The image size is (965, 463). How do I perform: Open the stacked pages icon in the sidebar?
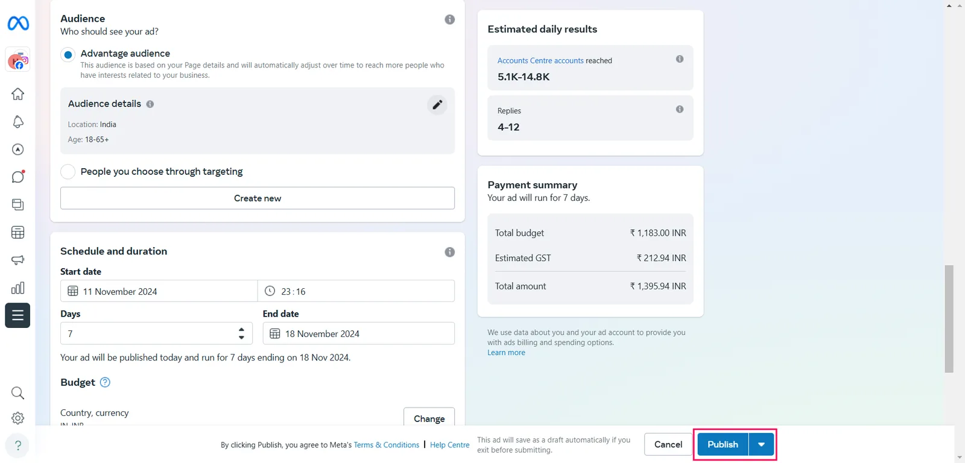tap(18, 204)
